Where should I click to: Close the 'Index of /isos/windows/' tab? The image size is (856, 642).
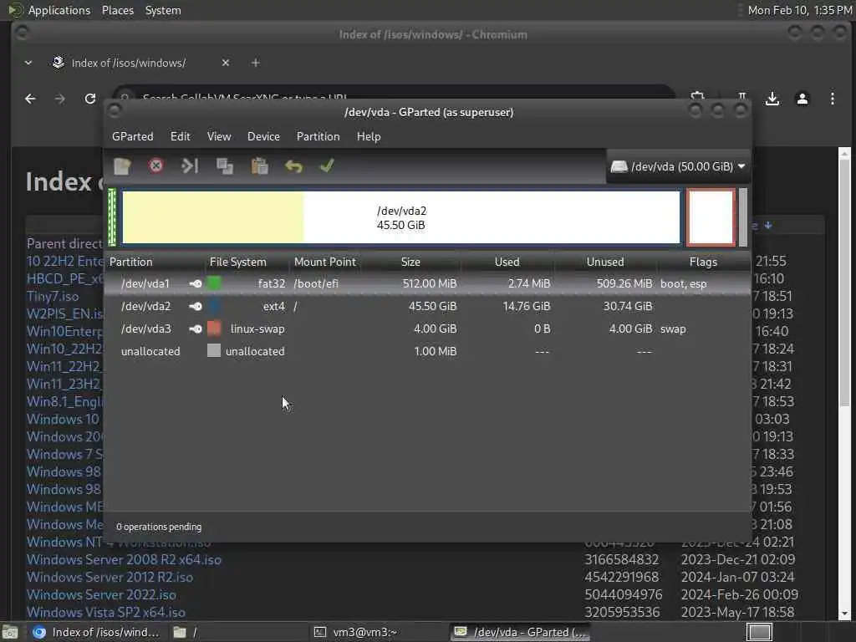226,63
